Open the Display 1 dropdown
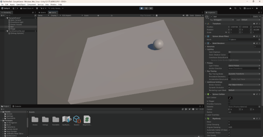263x137 pixels. pyautogui.click(x=55, y=15)
